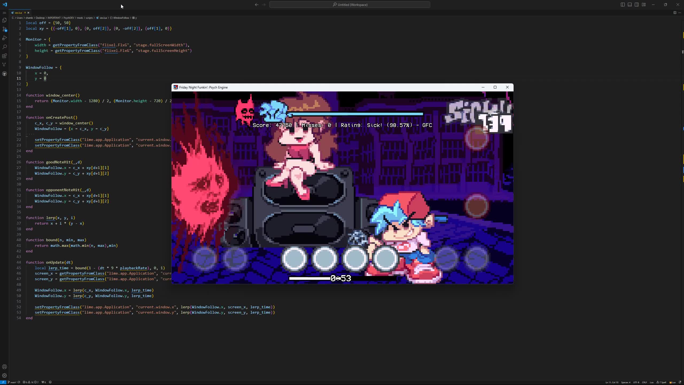Viewport: 684px width, 385px height.
Task: Check out the main branch in status bar
Action: (13, 382)
